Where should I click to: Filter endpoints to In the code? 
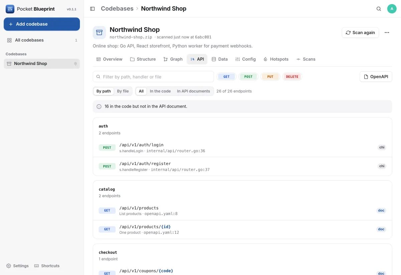point(160,91)
